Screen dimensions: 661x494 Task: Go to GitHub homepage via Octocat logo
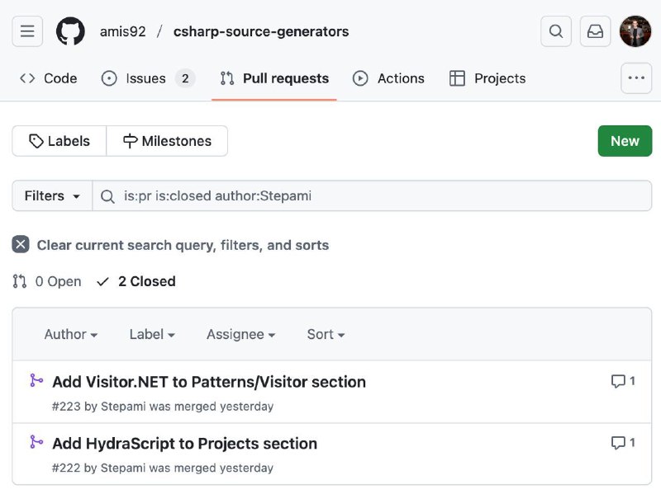[70, 31]
